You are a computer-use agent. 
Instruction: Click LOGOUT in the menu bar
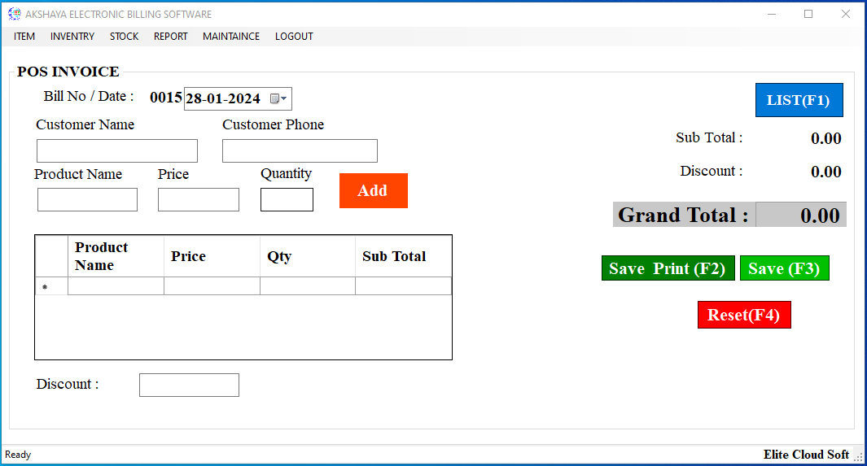pyautogui.click(x=294, y=37)
